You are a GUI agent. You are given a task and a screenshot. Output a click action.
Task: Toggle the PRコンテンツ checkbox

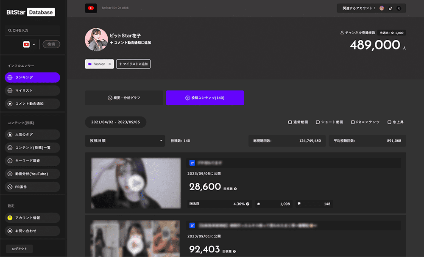coord(353,122)
